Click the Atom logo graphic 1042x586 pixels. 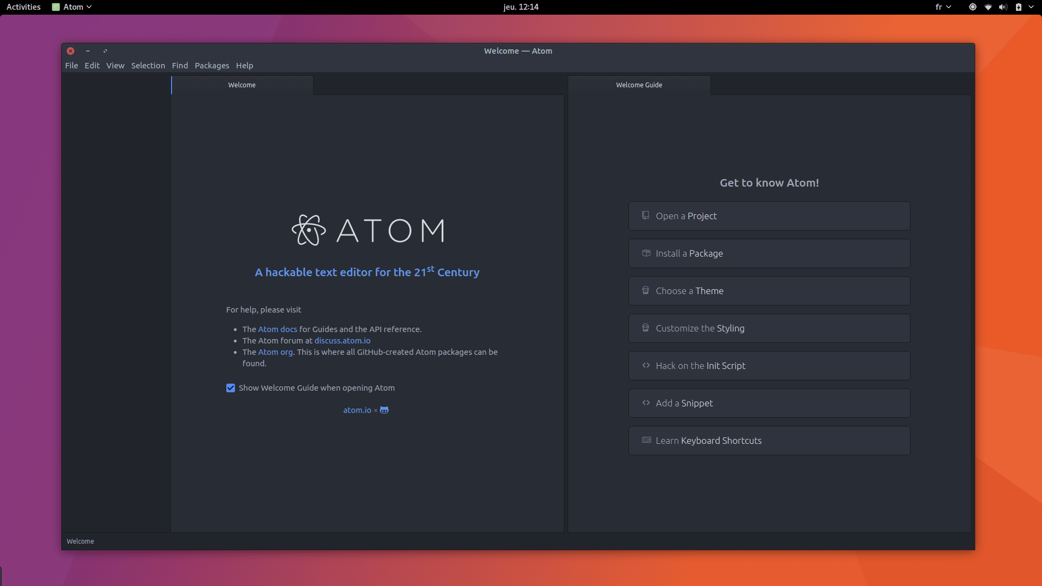(308, 231)
